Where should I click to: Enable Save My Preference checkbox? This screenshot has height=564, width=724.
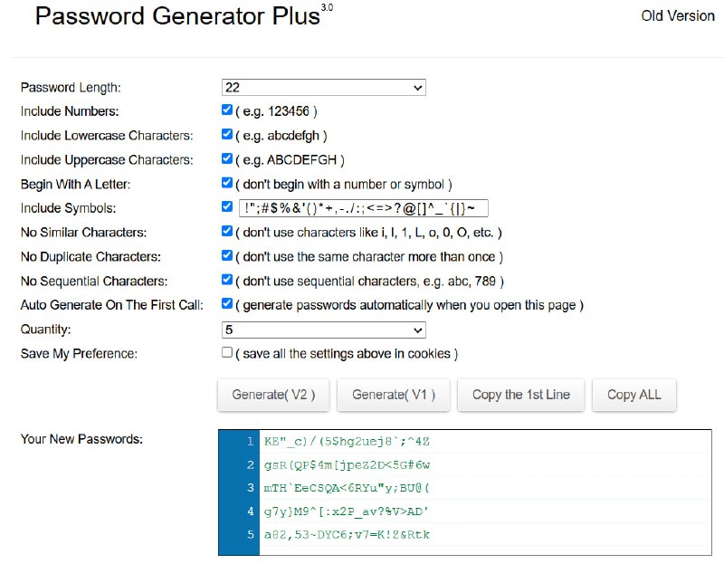pos(227,353)
